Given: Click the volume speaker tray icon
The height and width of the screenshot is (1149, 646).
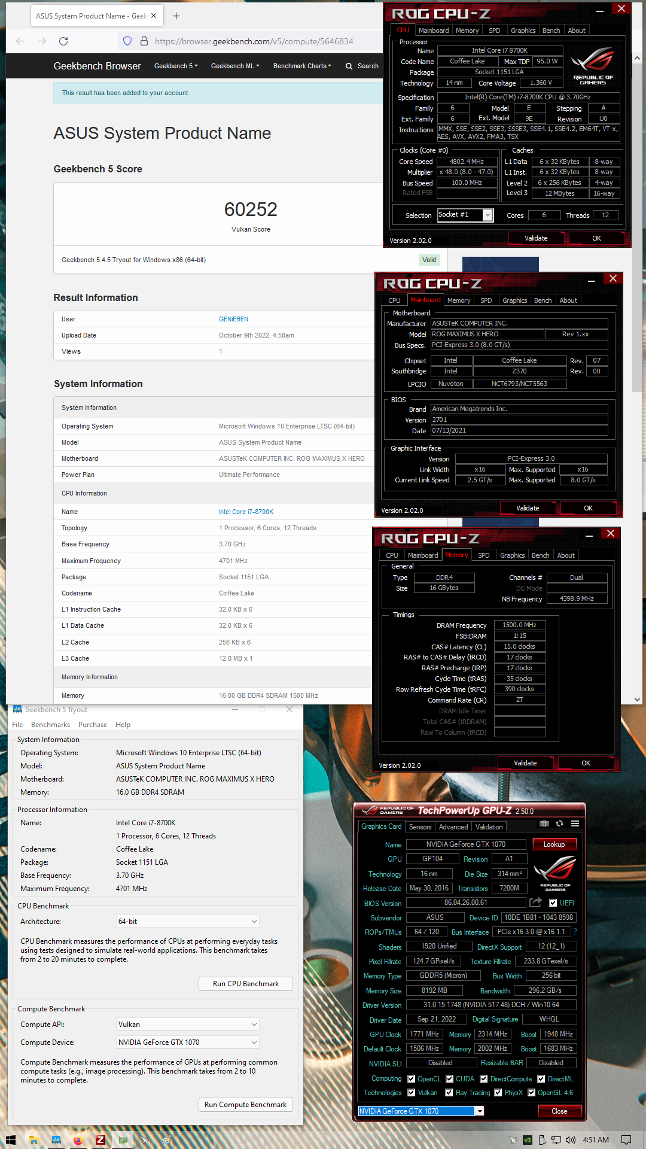Looking at the screenshot, I should (x=571, y=1140).
